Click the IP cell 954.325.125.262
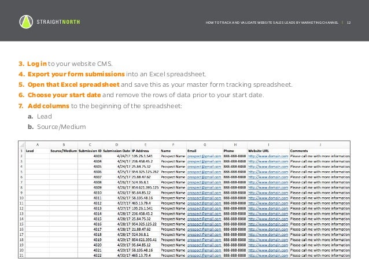 145,172
